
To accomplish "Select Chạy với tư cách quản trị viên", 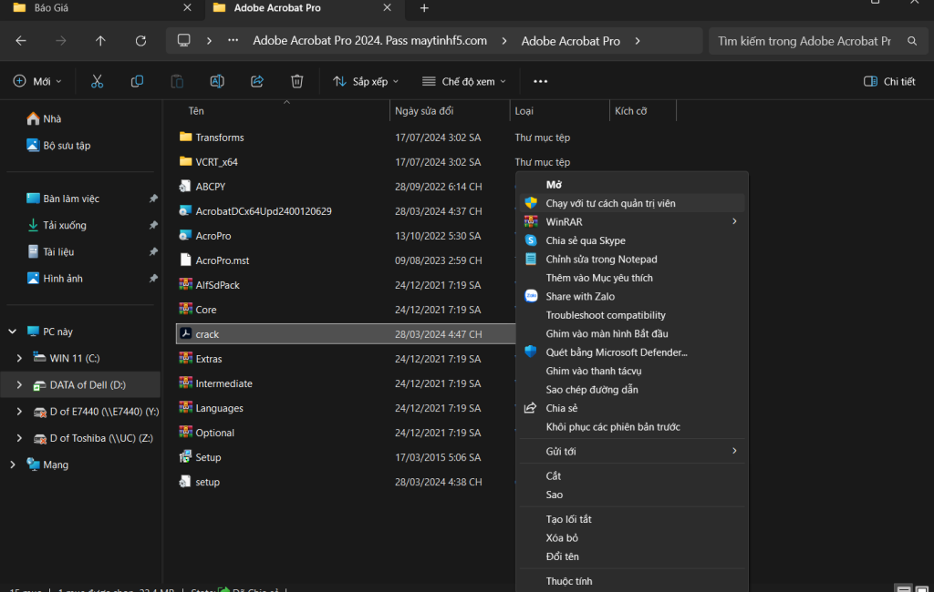I will pos(632,203).
